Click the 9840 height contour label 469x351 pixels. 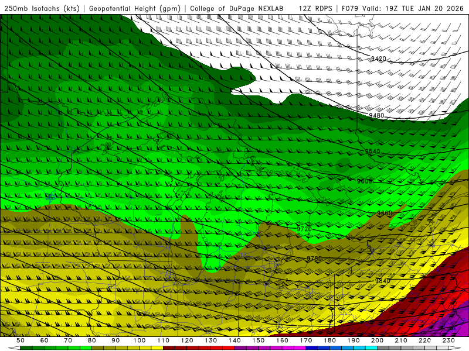pos(383,281)
